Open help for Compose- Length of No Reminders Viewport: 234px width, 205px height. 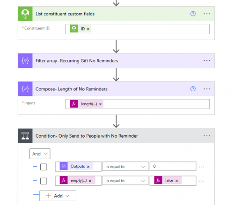tap(193, 89)
